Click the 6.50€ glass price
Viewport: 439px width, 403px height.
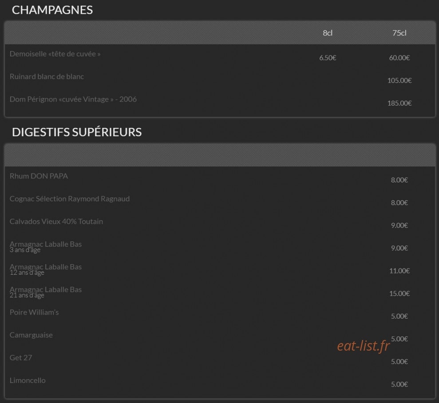(328, 58)
